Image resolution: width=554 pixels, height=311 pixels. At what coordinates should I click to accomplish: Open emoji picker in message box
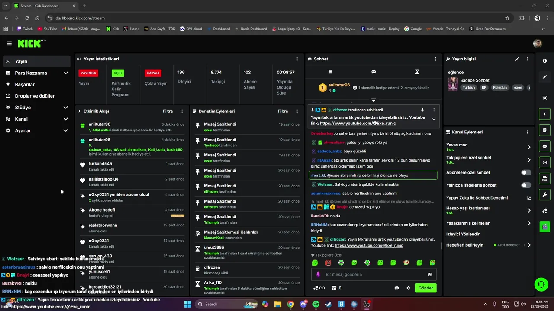click(429, 274)
